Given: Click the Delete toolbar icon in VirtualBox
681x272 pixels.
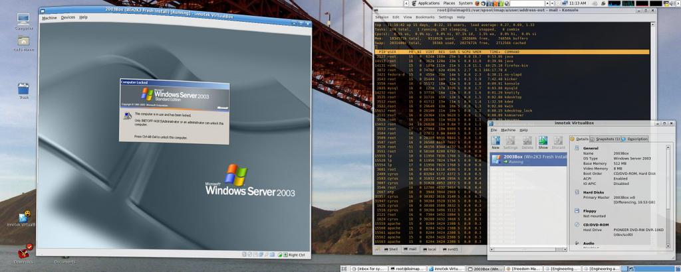Looking at the screenshot, I should 527,143.
